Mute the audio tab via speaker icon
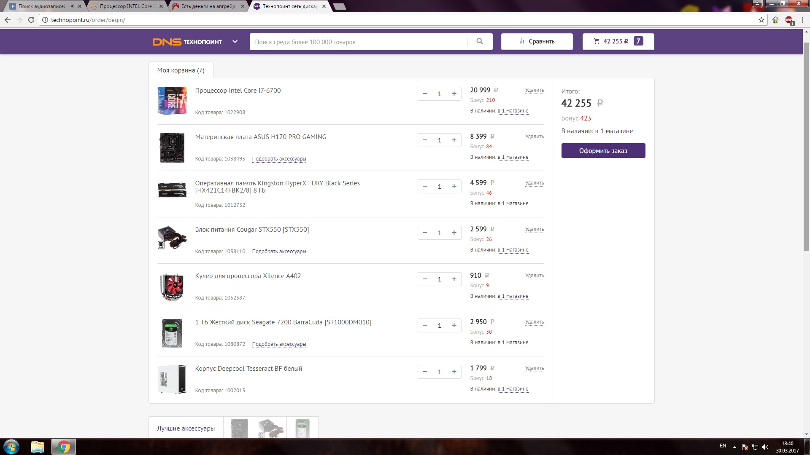Viewport: 810px width, 455px height. click(73, 6)
